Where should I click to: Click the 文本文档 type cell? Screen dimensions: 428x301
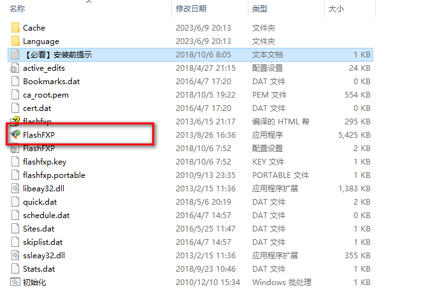(267, 55)
